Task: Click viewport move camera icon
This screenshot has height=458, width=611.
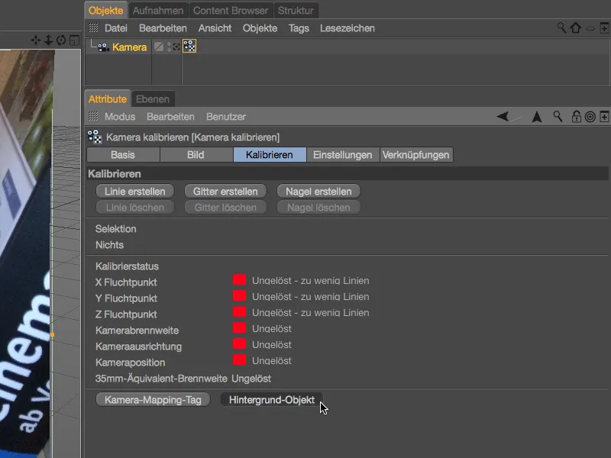Action: [x=35, y=40]
